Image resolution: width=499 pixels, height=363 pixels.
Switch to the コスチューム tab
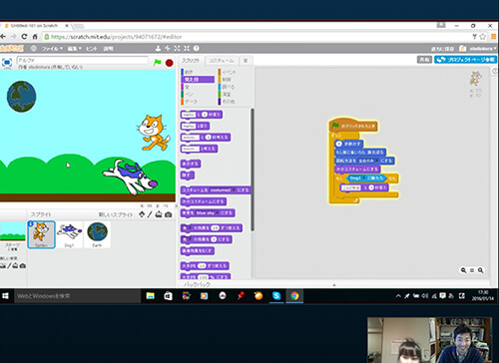[x=222, y=61]
